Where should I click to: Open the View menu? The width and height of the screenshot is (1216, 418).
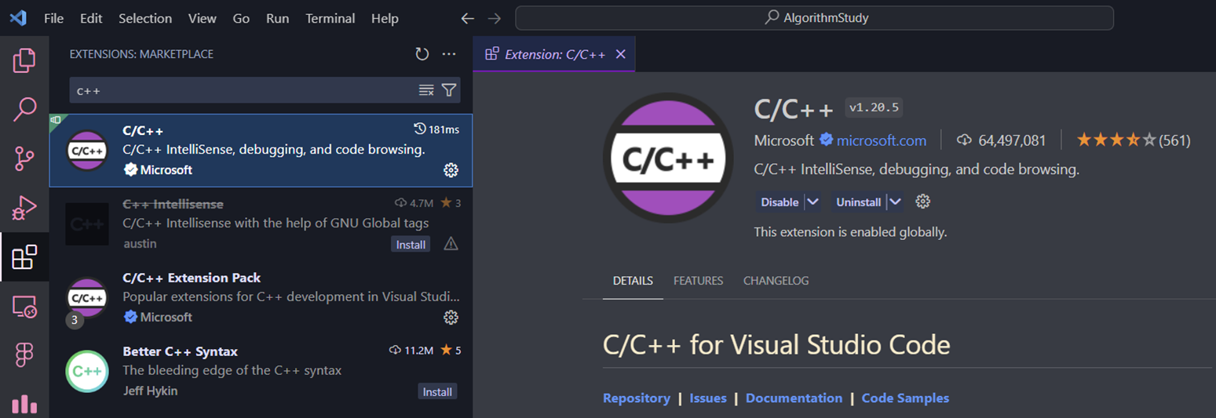click(x=203, y=18)
